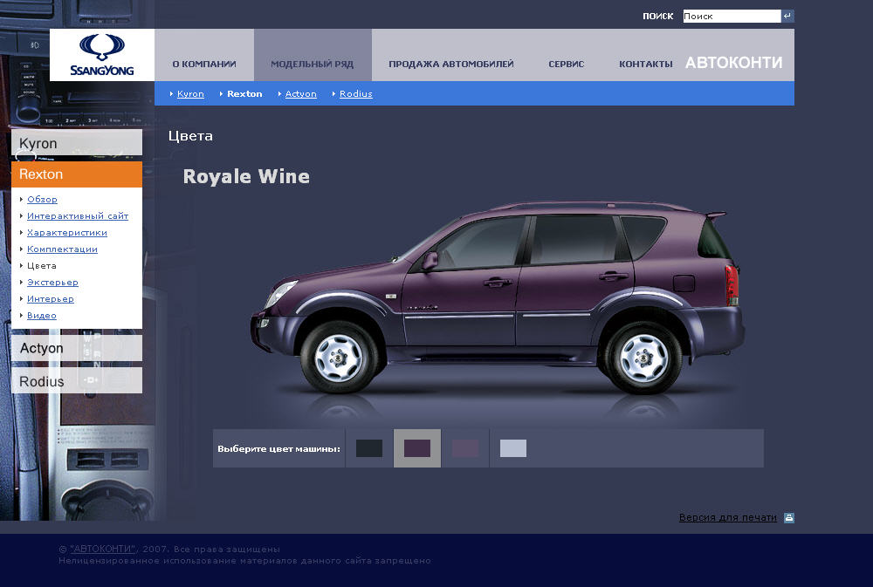
Task: Click the АВТОКОНТИ brand logo in header
Action: (x=733, y=63)
